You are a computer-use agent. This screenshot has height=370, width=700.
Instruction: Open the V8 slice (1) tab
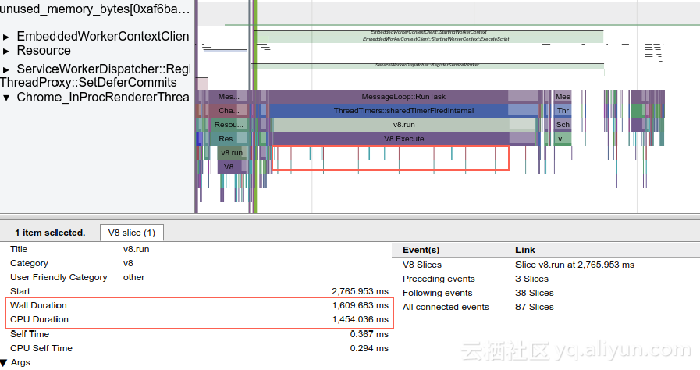[132, 233]
